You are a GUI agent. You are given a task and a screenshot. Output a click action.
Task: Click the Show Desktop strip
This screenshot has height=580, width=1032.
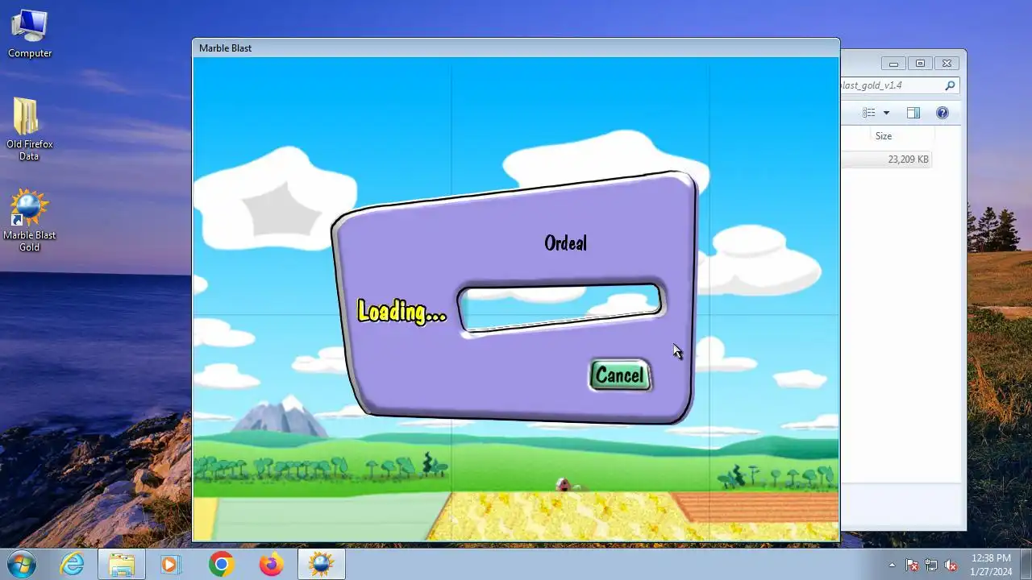coord(1026,565)
